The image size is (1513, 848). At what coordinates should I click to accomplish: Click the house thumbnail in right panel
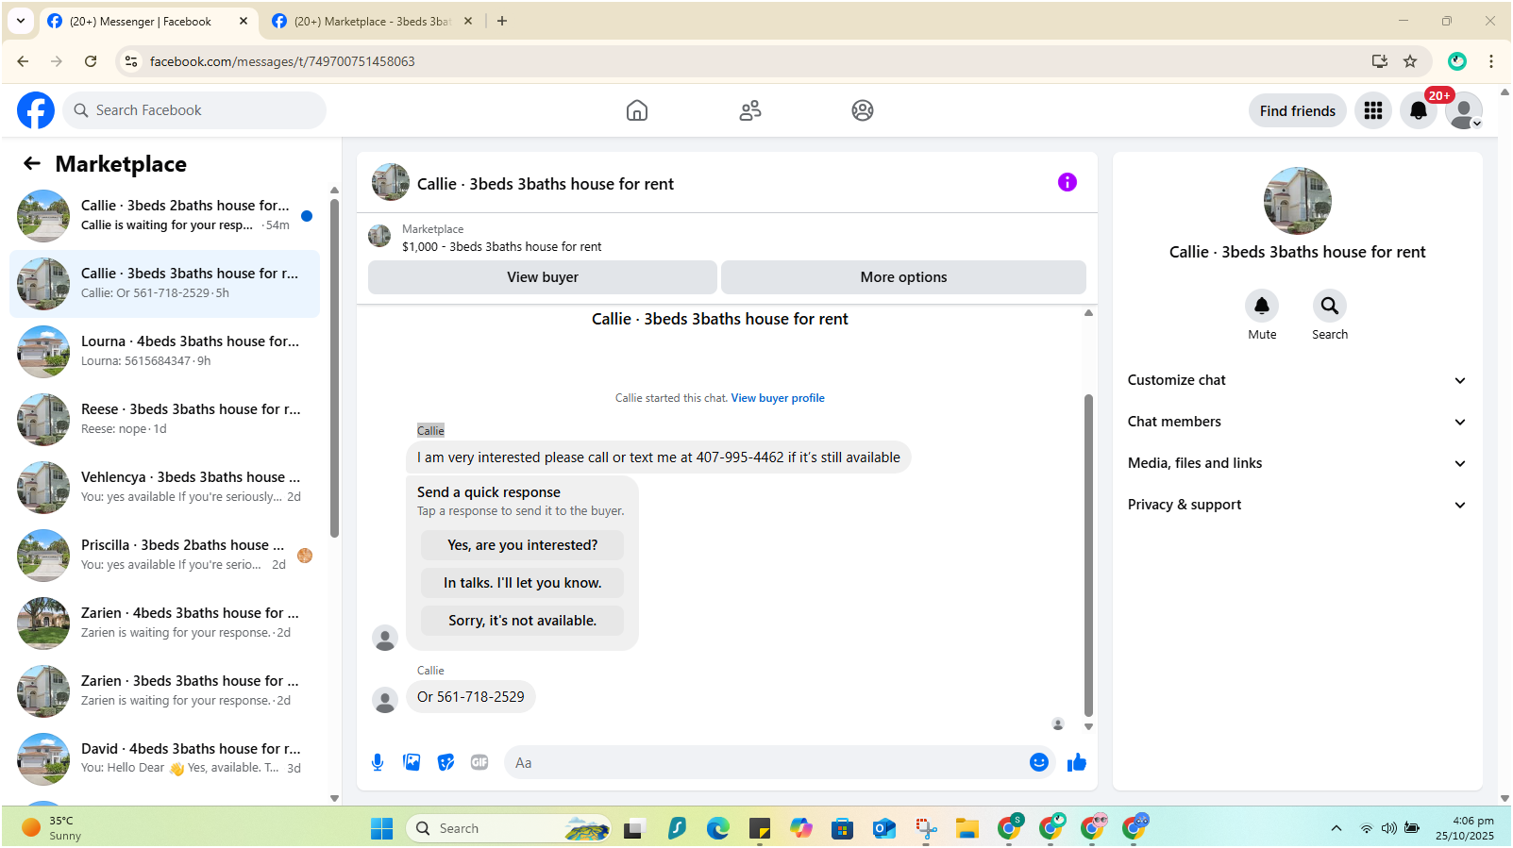pos(1298,201)
